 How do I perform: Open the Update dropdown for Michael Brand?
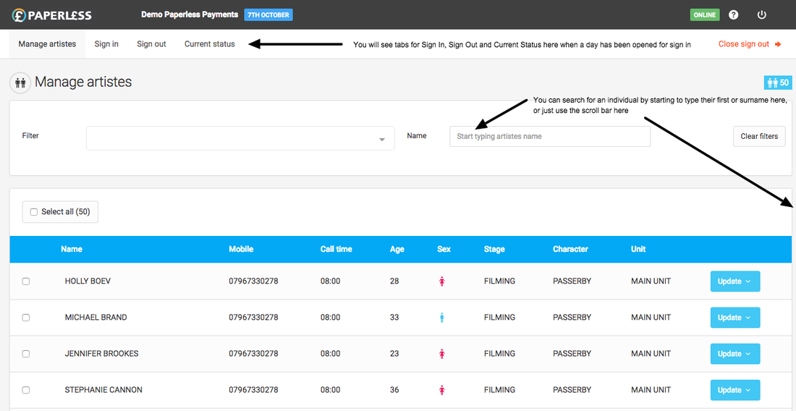[734, 318]
